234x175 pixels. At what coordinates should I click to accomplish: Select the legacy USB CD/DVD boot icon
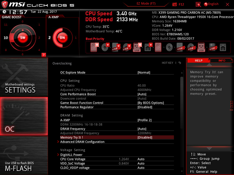pos(191,47)
